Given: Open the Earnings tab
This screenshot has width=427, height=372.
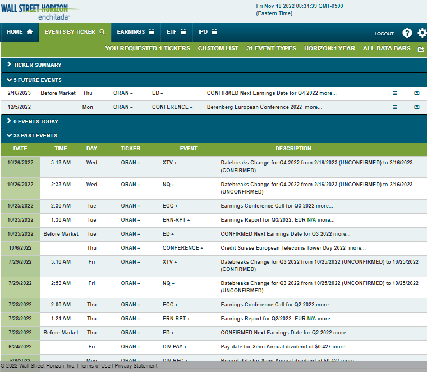Looking at the screenshot, I should (x=135, y=32).
